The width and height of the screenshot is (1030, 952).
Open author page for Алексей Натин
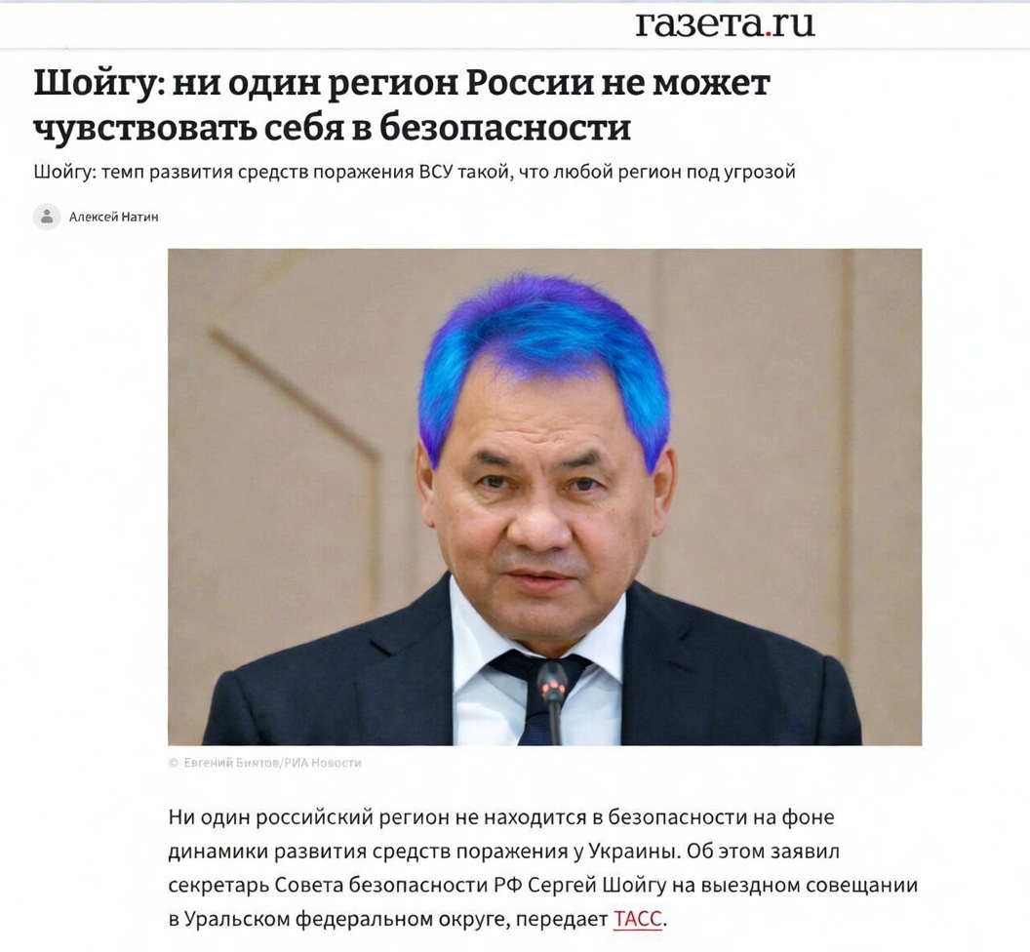(114, 217)
